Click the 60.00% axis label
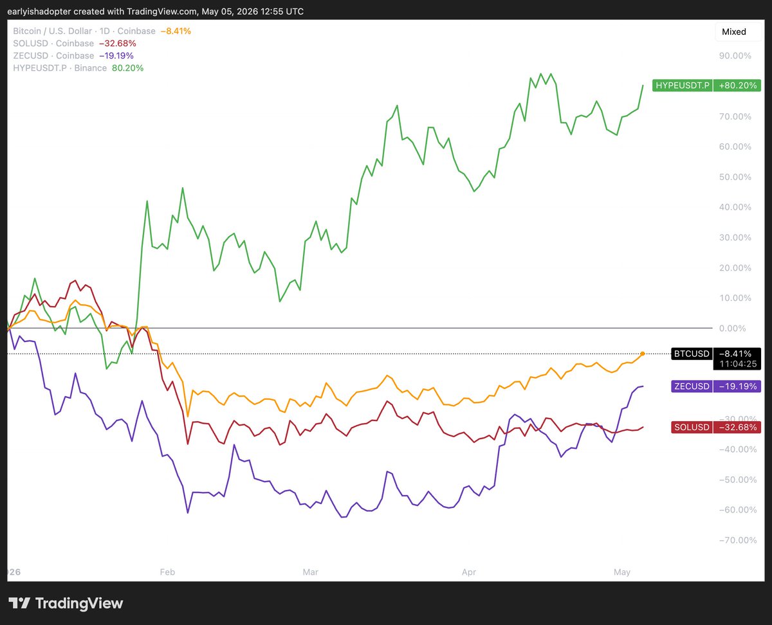Image resolution: width=772 pixels, height=625 pixels. pos(735,147)
